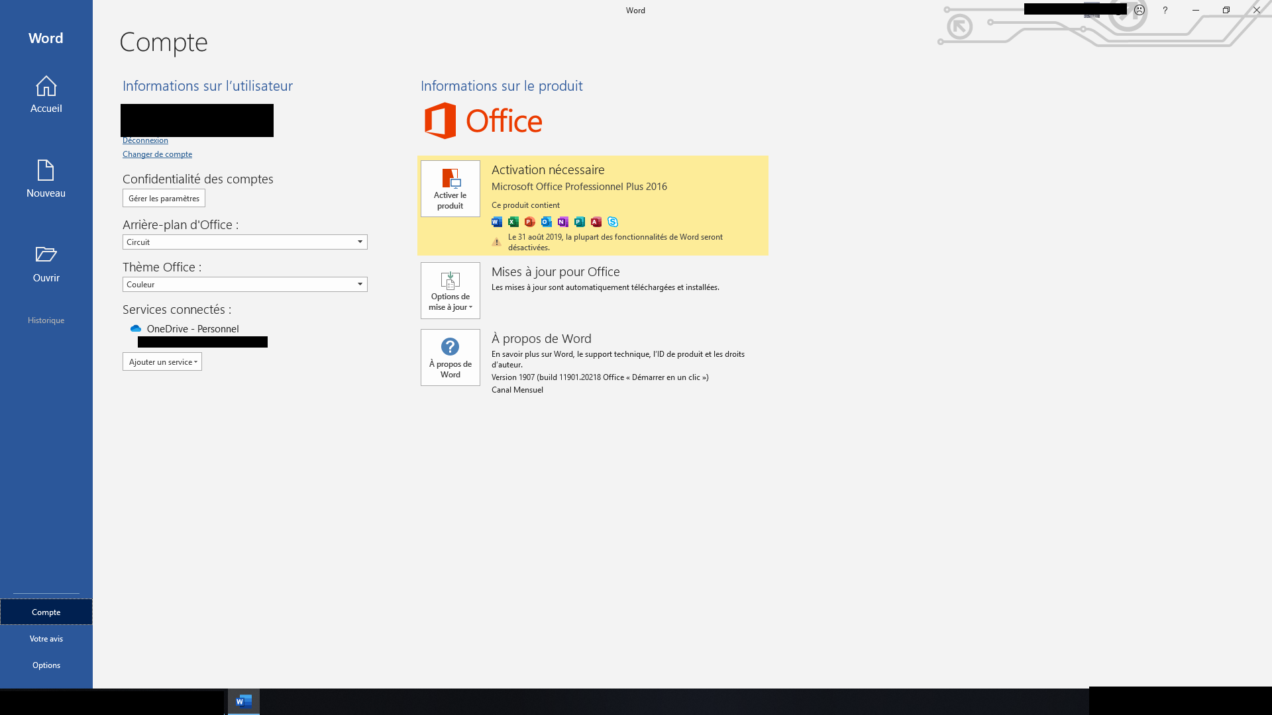Click the Publisher app icon in product list

(x=580, y=222)
